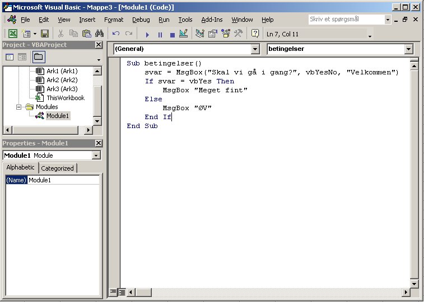This screenshot has width=424, height=302.
Task: Select Ark3 (Ark3) in project tree
Action: [x=62, y=89]
